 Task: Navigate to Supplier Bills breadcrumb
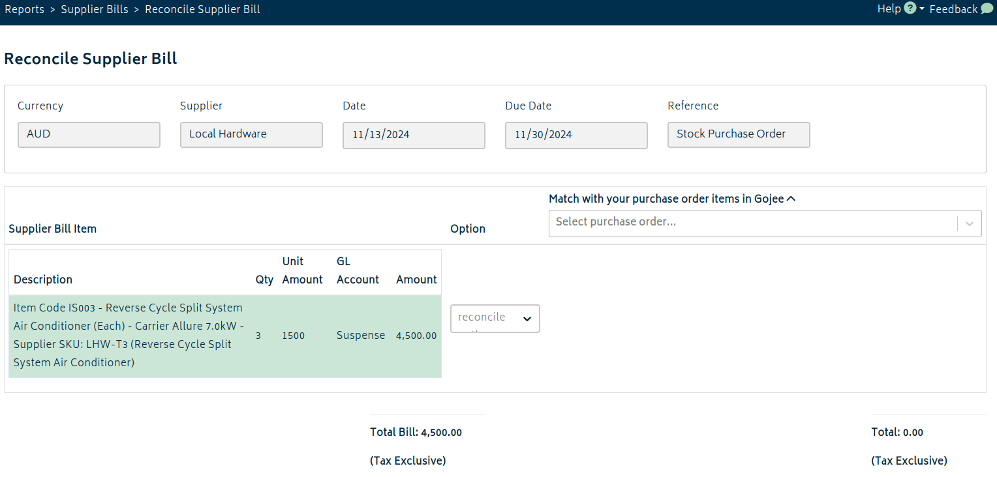95,9
